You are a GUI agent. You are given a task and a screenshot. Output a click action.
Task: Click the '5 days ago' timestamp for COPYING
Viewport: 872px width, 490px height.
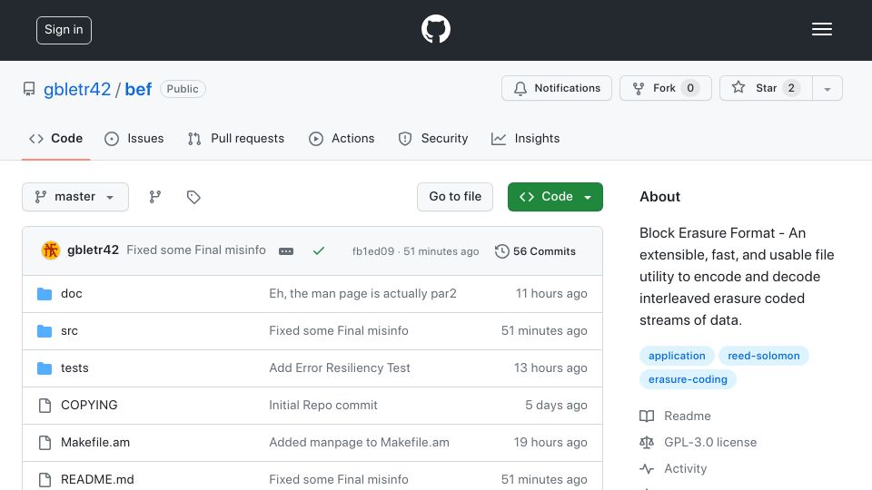pyautogui.click(x=556, y=405)
